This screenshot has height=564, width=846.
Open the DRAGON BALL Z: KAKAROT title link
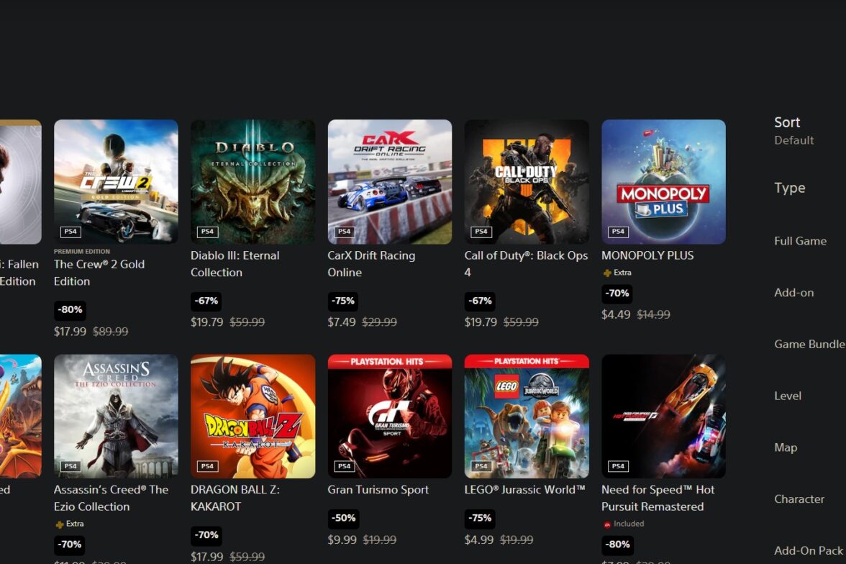pyautogui.click(x=235, y=498)
